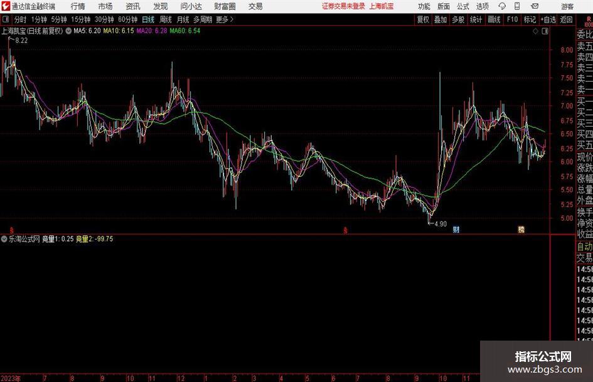593x382 pixels.
Task: Switch to the 月线 monthly tab
Action: (183, 19)
